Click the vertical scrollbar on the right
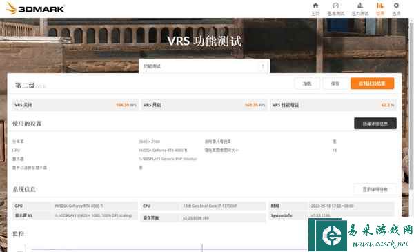This screenshot has height=252, width=414. pyautogui.click(x=411, y=106)
